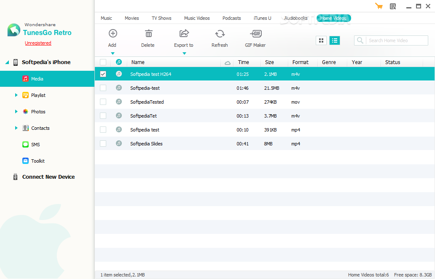435x279 pixels.
Task: Open the Add media button
Action: (x=113, y=38)
